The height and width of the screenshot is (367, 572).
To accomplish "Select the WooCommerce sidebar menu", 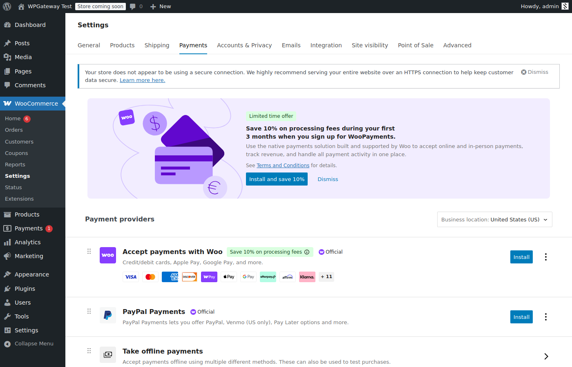I will 33,104.
